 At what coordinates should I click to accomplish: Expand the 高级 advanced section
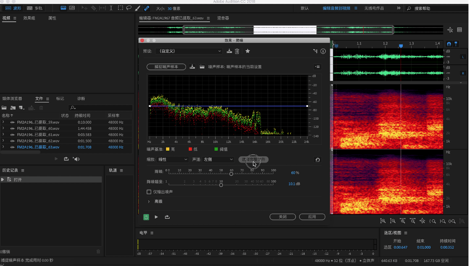coord(149,201)
